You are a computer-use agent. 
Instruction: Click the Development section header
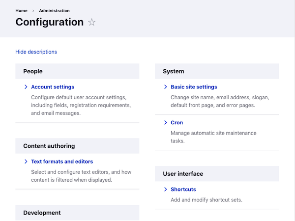(42, 213)
